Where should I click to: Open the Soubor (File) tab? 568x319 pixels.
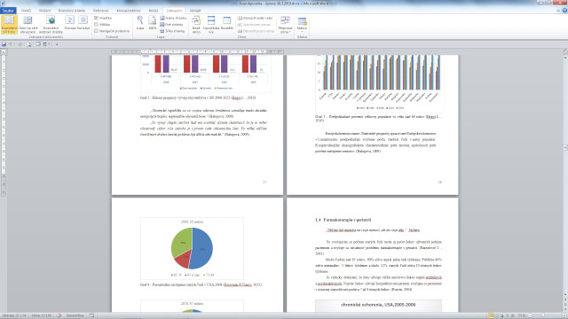point(8,11)
